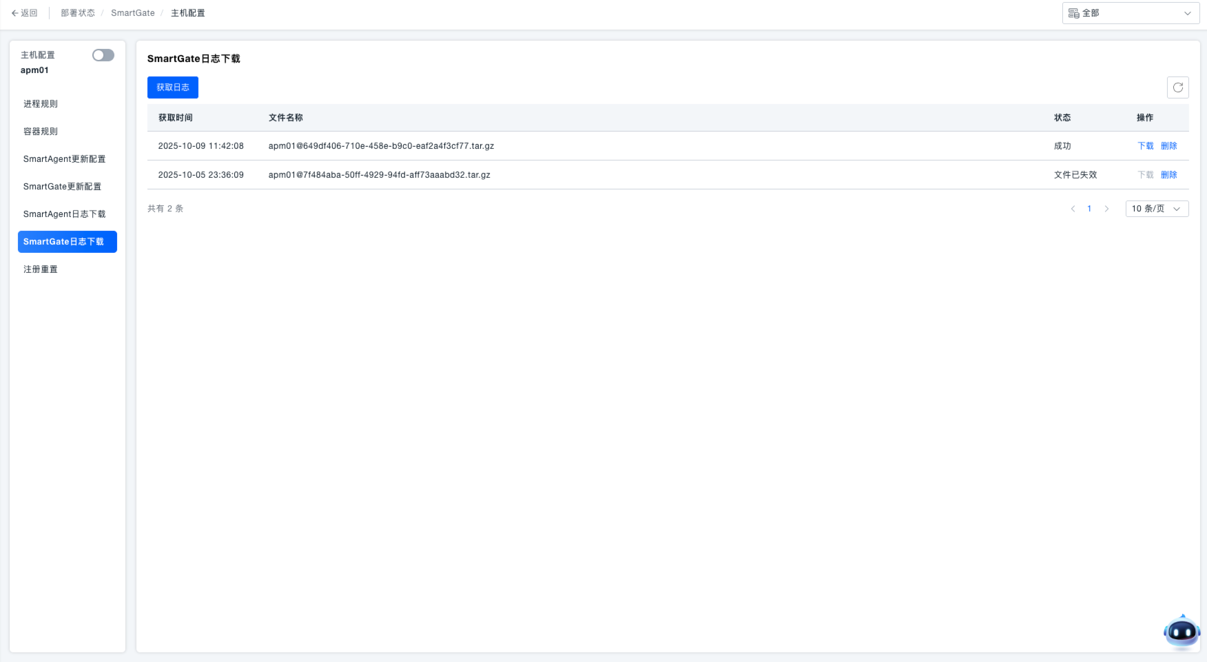Open 进程规则 in the sidebar

click(x=41, y=104)
